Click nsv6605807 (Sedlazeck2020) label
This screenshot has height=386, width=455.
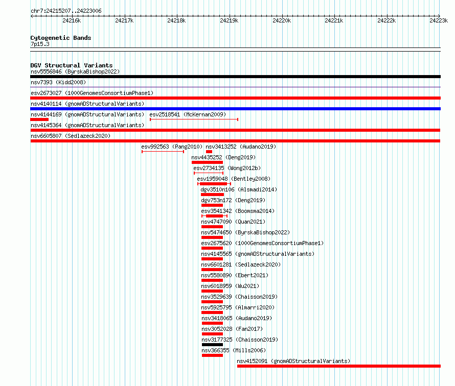point(71,136)
